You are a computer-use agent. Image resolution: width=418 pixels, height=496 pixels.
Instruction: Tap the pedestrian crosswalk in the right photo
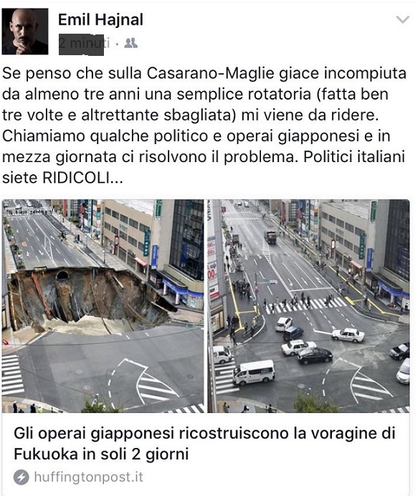pyautogui.click(x=305, y=305)
